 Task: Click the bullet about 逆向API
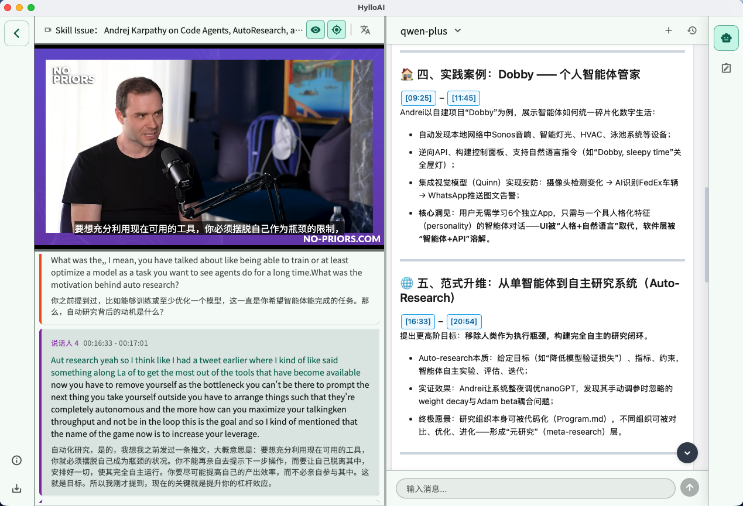click(x=550, y=159)
